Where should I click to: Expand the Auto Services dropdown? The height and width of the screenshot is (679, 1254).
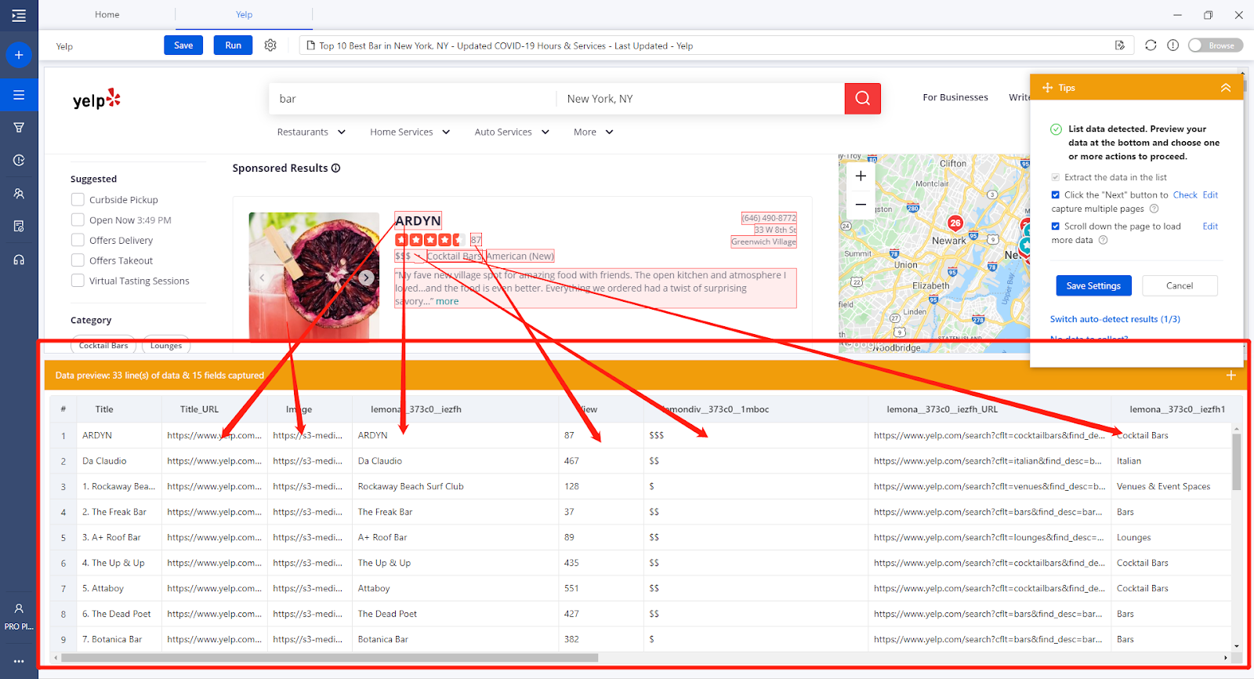512,132
